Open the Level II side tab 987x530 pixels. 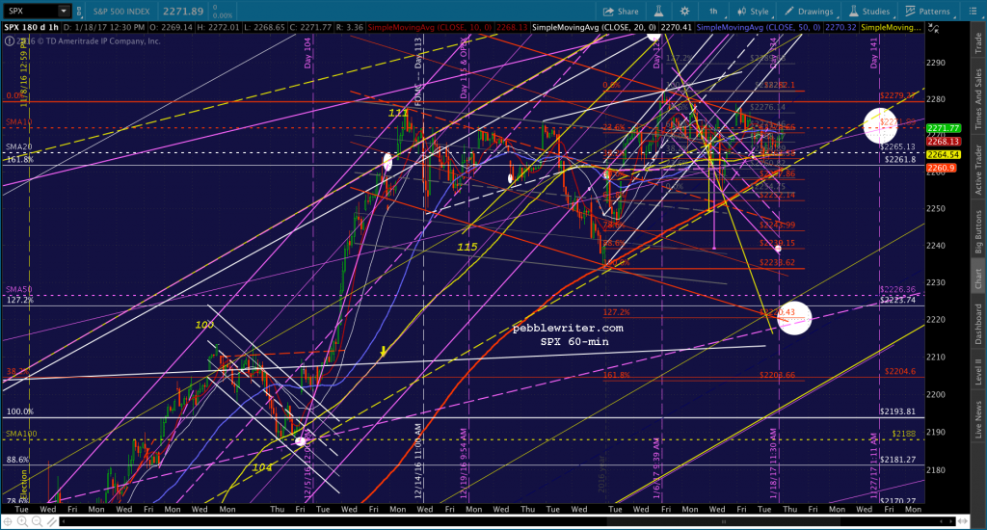pyautogui.click(x=978, y=371)
